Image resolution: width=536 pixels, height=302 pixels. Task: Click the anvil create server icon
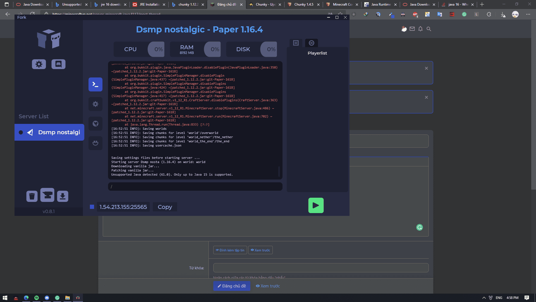tap(47, 195)
